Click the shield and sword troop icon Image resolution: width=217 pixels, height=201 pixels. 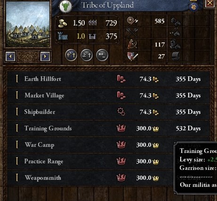(132, 56)
